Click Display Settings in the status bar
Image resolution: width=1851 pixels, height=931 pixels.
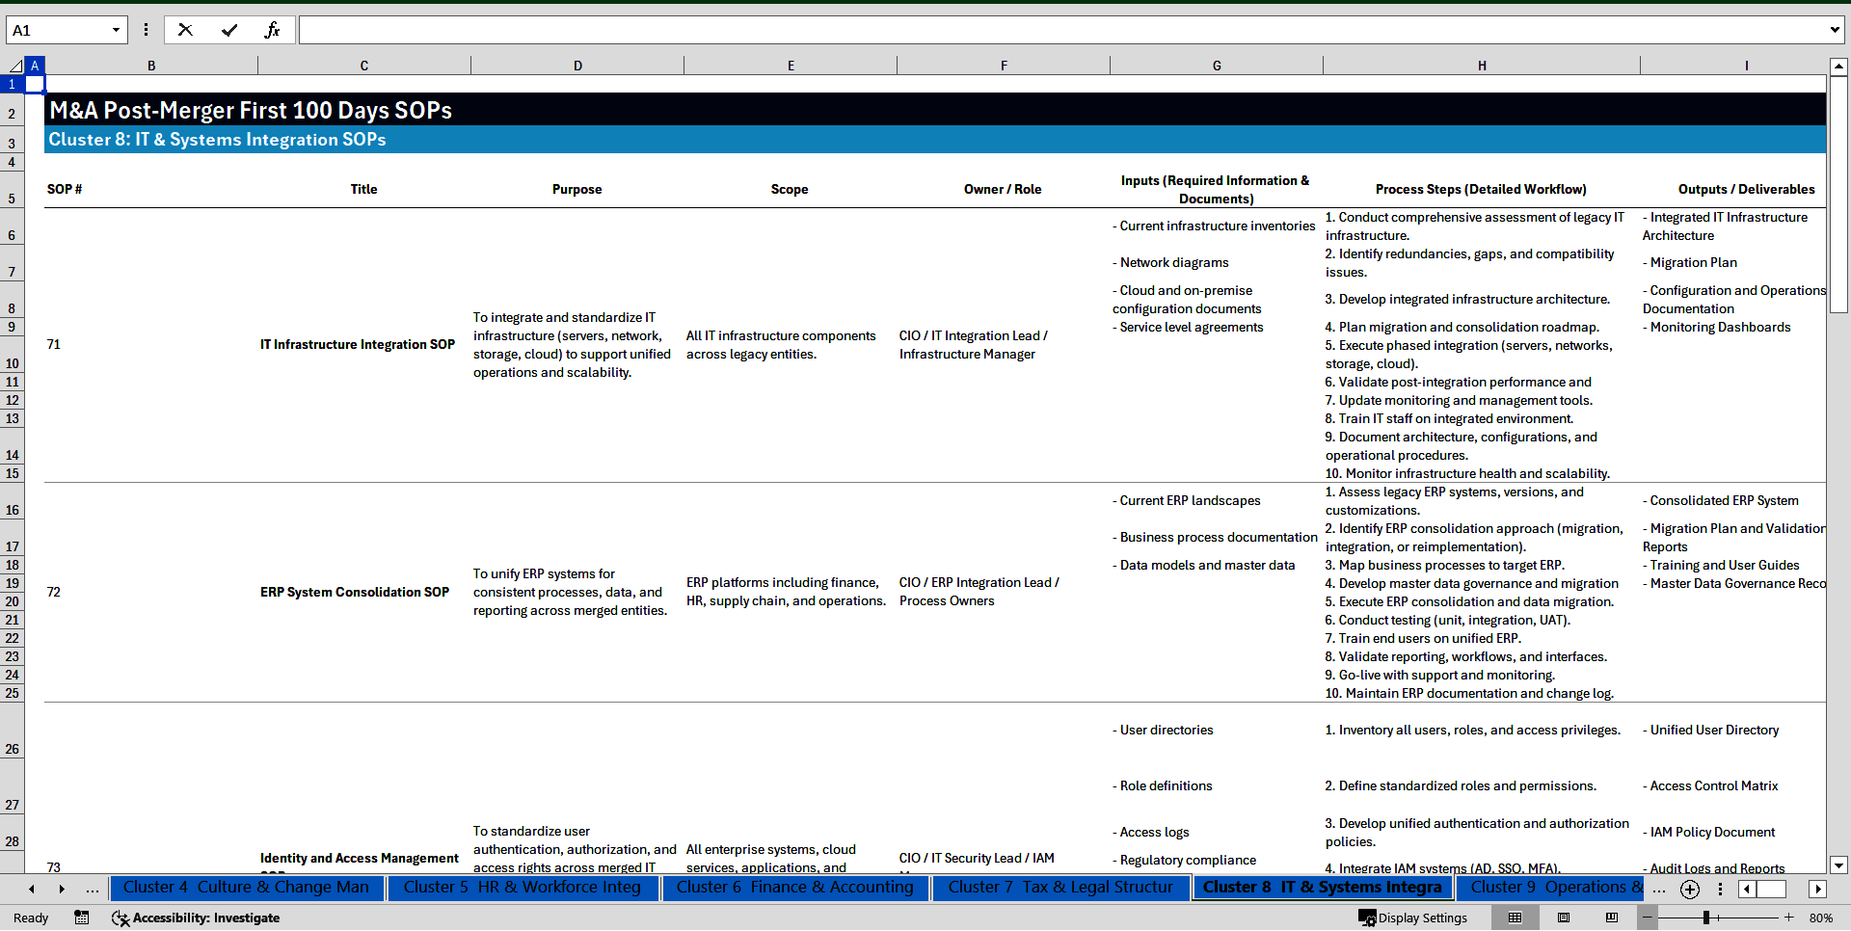coord(1412,918)
